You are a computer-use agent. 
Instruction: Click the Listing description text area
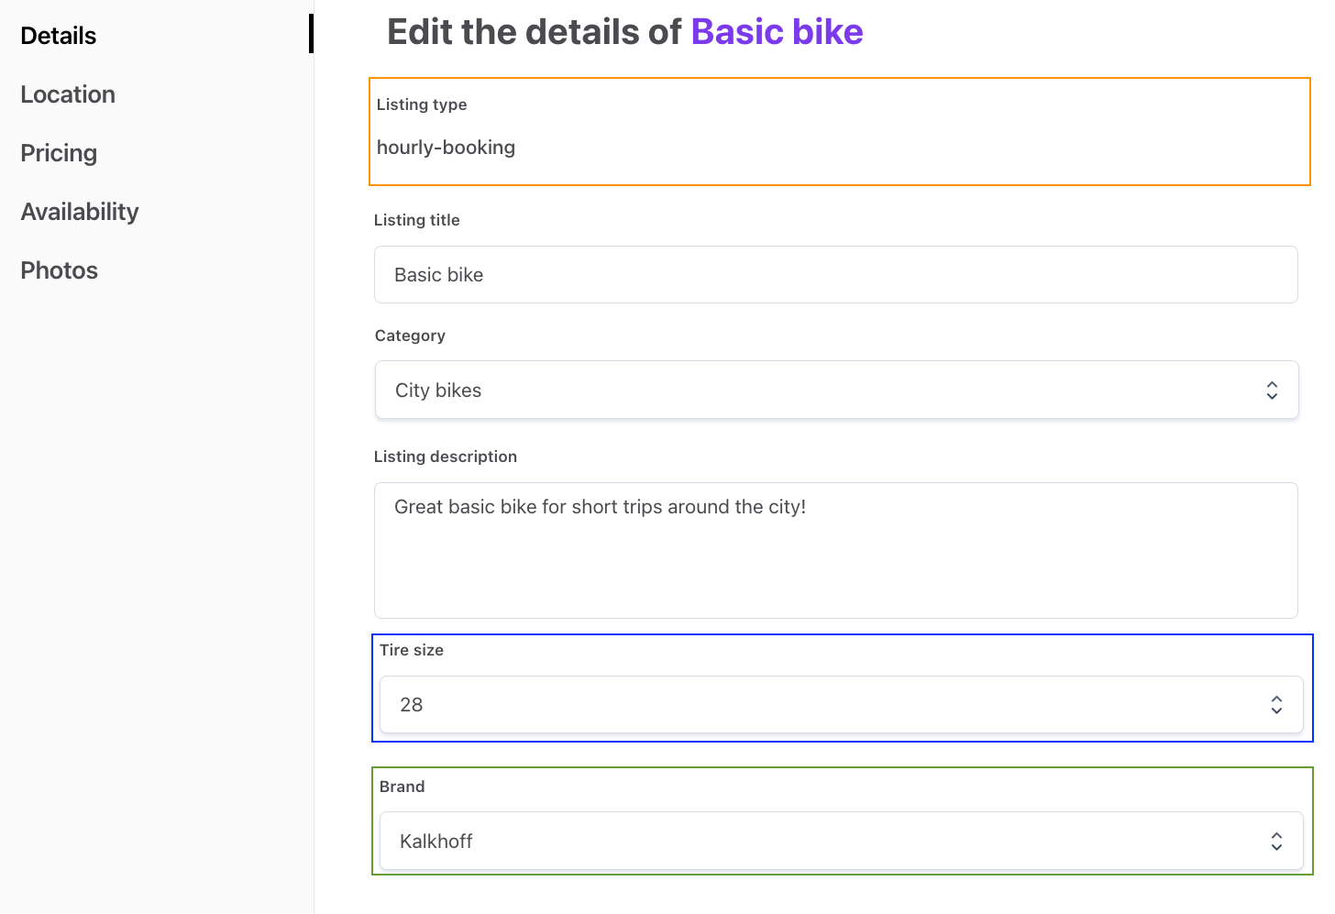click(x=835, y=550)
